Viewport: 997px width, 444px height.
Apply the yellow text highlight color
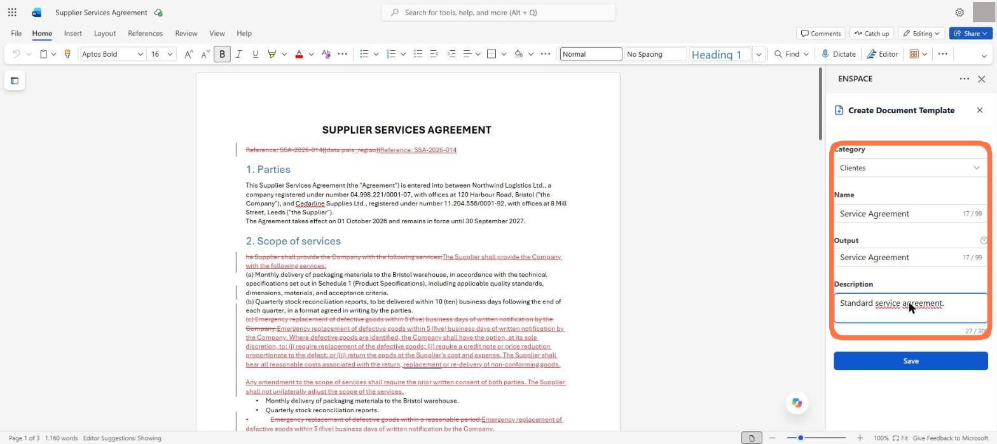[272, 54]
